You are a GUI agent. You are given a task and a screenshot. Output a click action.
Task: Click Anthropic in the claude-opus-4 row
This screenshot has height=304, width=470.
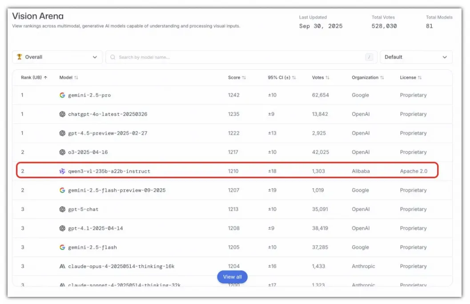pyautogui.click(x=363, y=266)
